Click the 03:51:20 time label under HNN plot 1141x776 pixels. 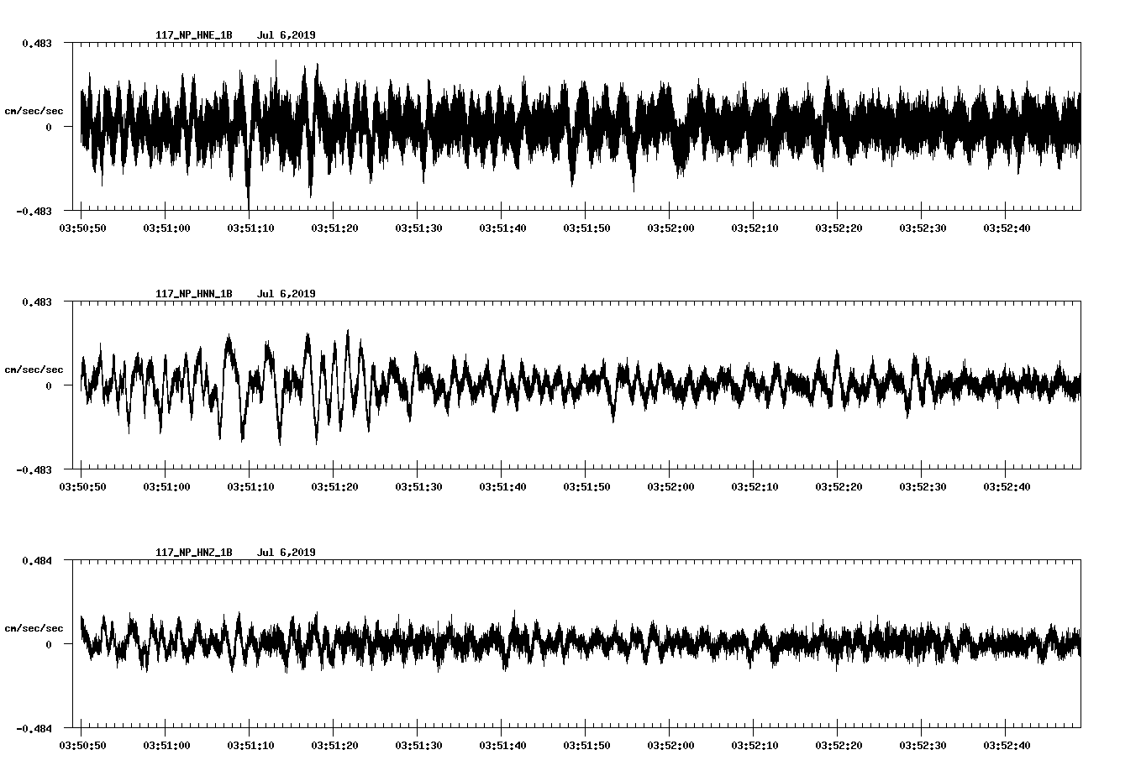[x=334, y=486]
